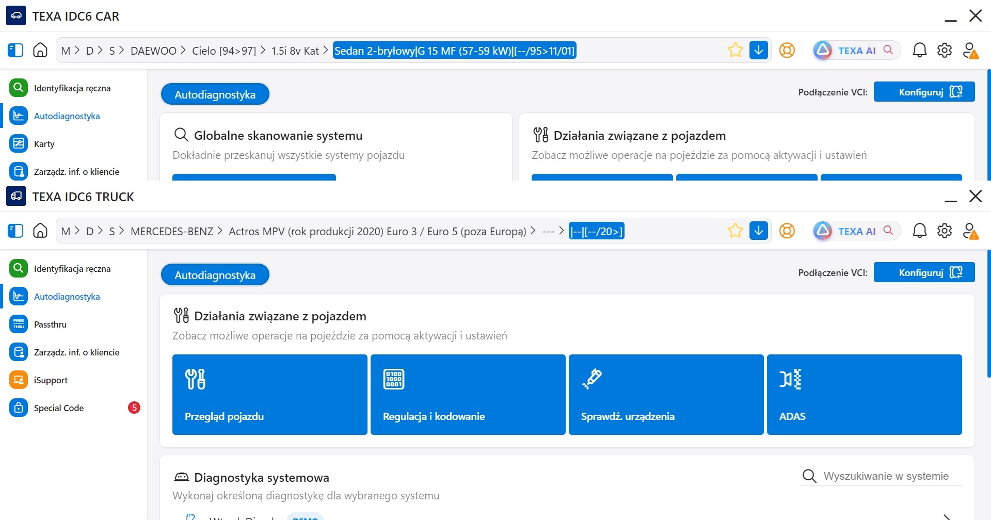Click Diagnostyka systemowa heading
This screenshot has width=991, height=520.
[262, 478]
